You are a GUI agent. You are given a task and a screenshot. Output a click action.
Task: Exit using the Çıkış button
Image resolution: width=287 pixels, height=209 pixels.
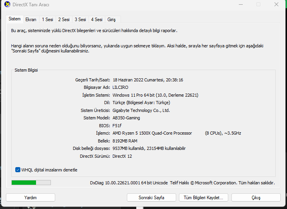256,198
